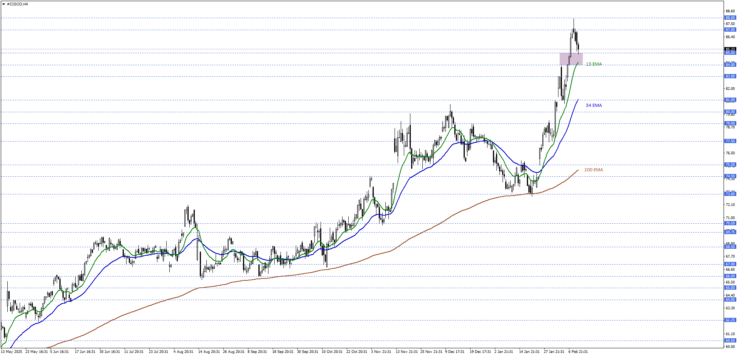Click the 67.70 price scale value
739x356 pixels.
pyautogui.click(x=730, y=256)
